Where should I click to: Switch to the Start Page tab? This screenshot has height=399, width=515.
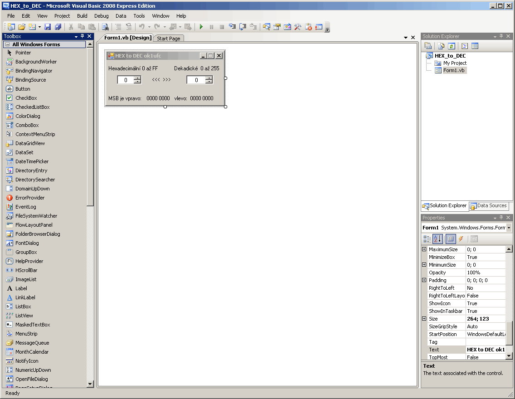pyautogui.click(x=168, y=39)
